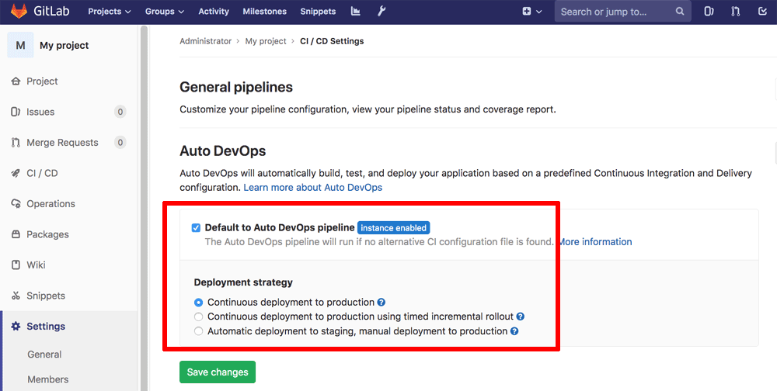Open the plus new-item dropdown
The width and height of the screenshot is (777, 391).
[x=531, y=12]
